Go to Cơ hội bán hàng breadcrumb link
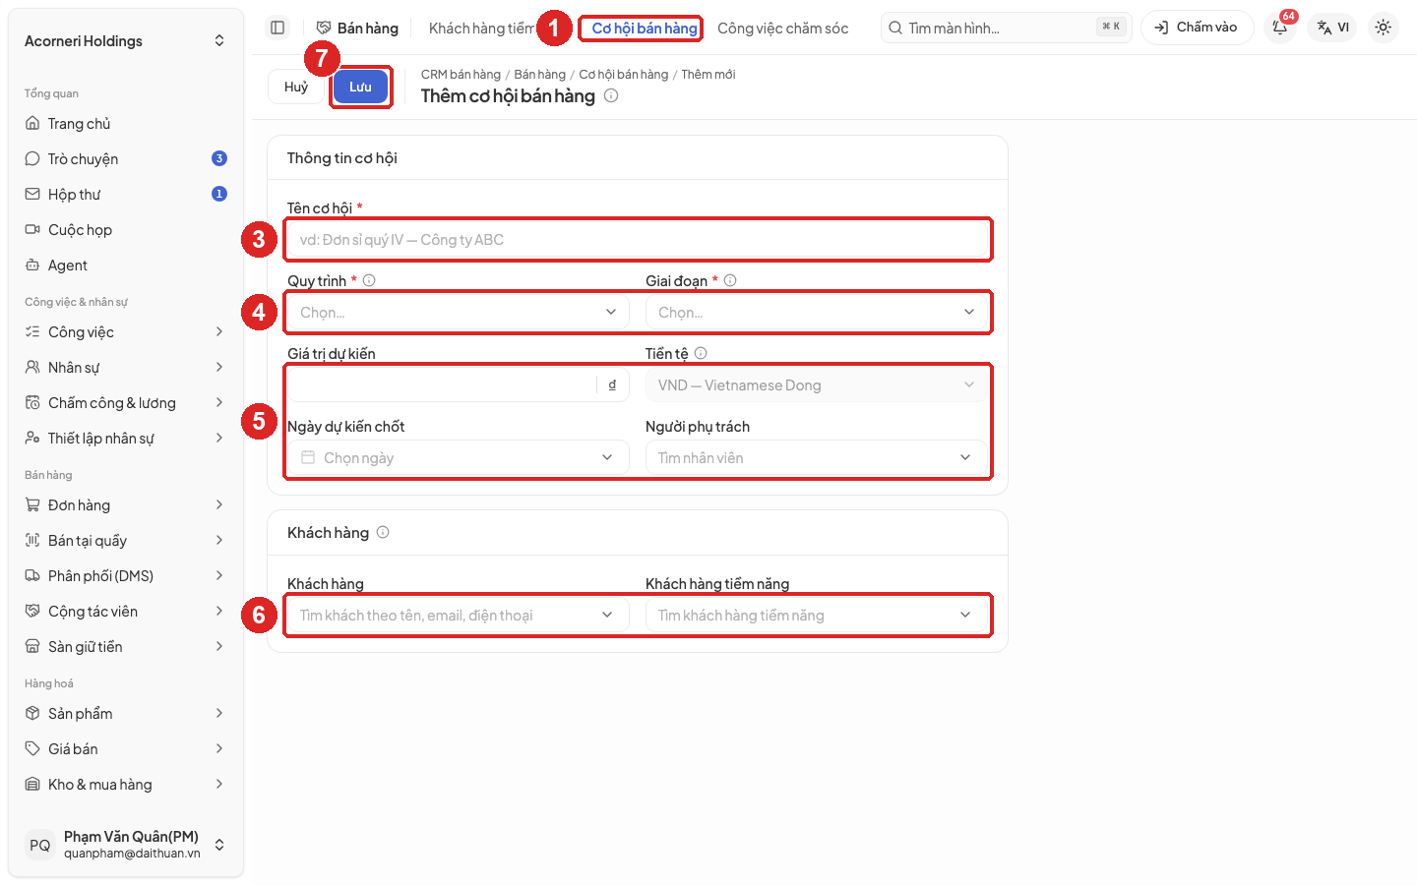 pyautogui.click(x=624, y=75)
